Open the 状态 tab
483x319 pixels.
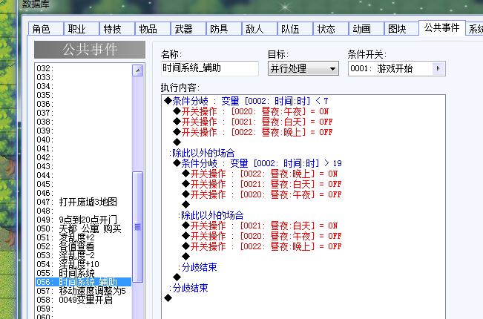[x=330, y=29]
